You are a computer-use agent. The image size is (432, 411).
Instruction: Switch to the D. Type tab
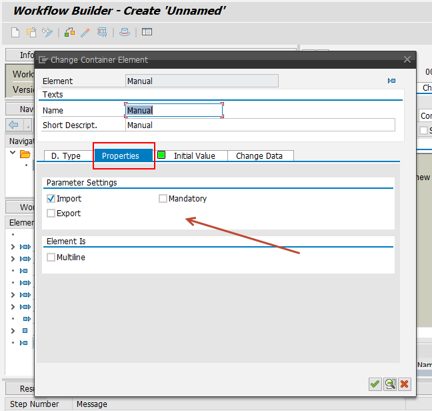coord(66,156)
